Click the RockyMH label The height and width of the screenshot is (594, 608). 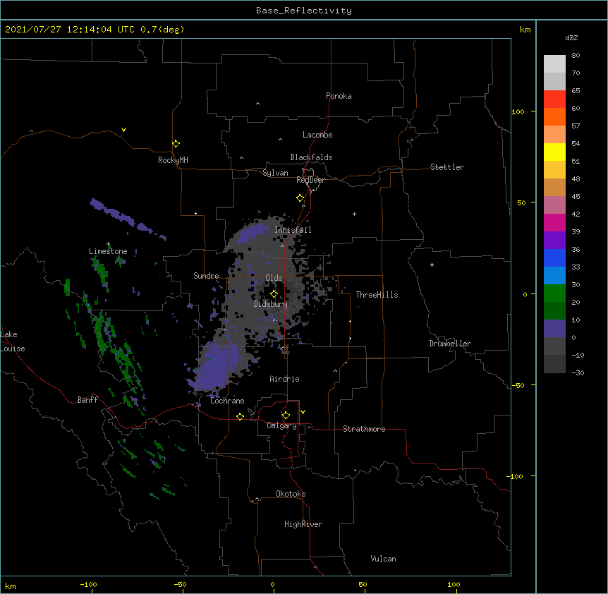tap(173, 160)
